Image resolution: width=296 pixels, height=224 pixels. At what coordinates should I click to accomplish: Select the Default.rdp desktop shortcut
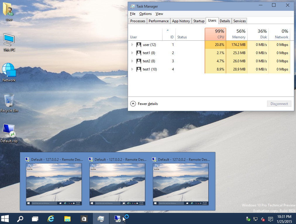(9, 131)
